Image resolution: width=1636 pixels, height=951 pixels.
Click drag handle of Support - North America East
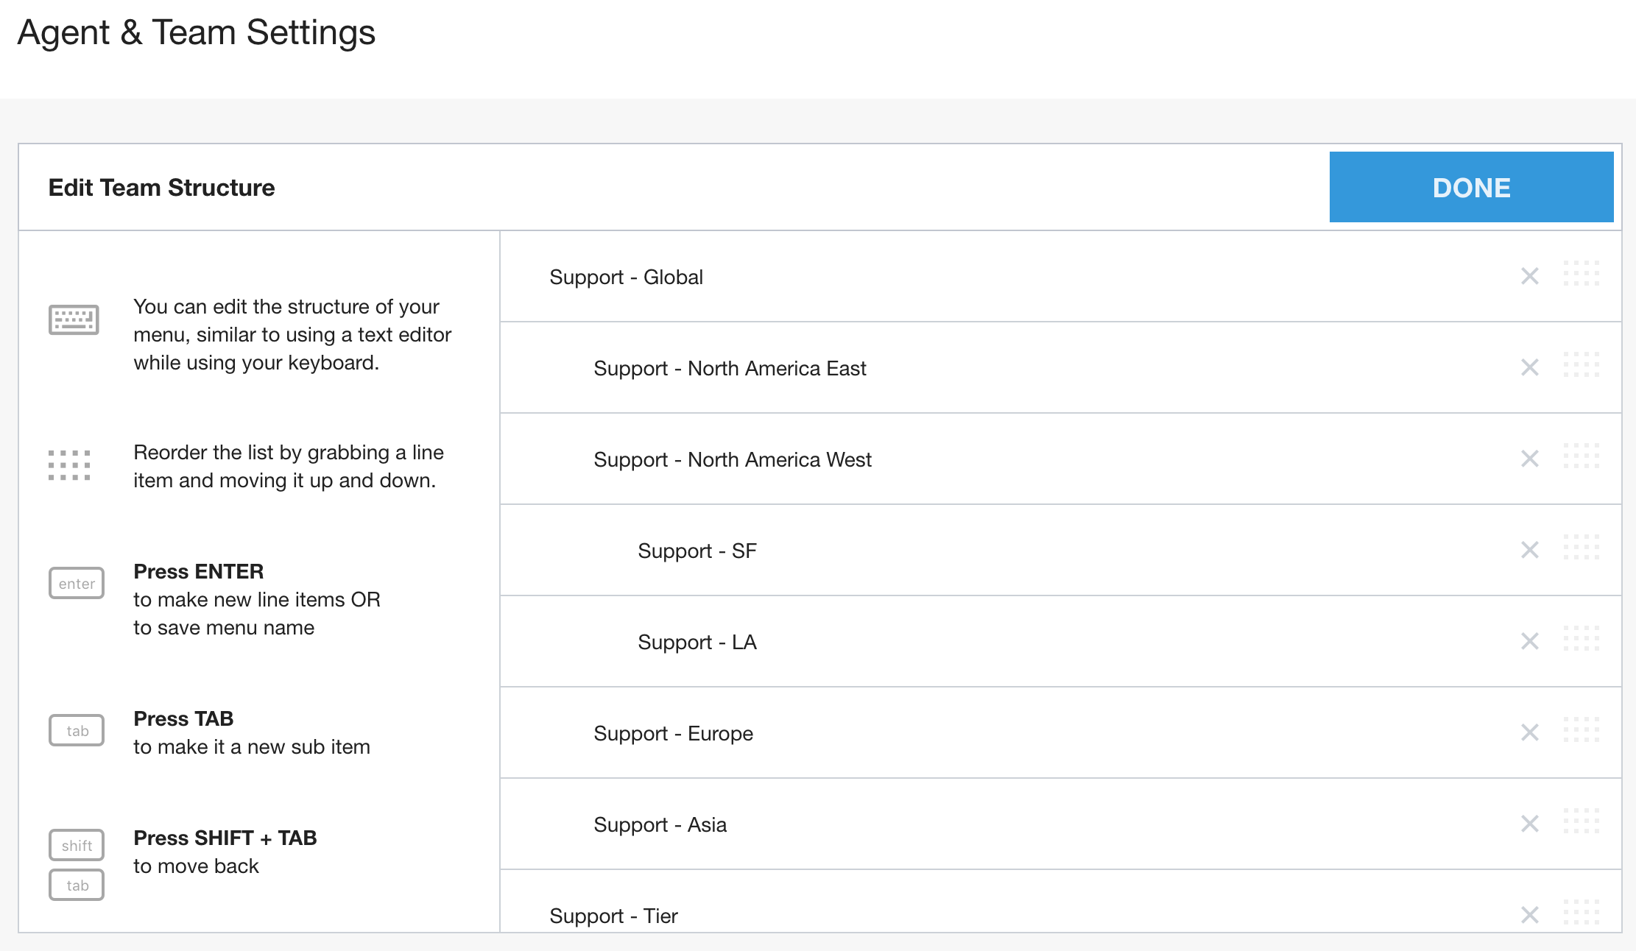(x=1581, y=364)
